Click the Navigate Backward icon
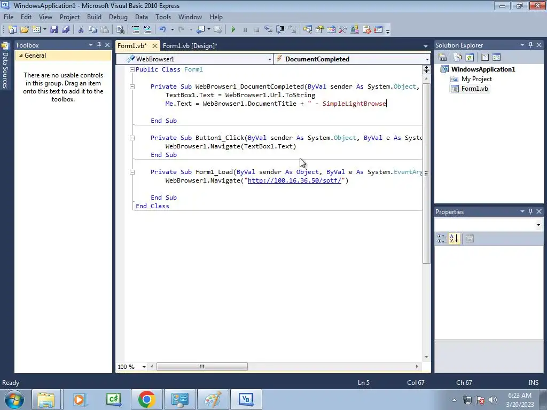Screen dimensions: 547x410 point(200,30)
